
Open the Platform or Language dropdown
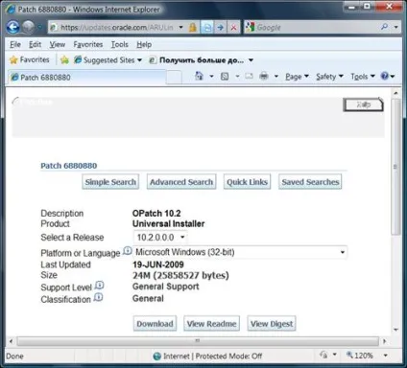(240, 252)
